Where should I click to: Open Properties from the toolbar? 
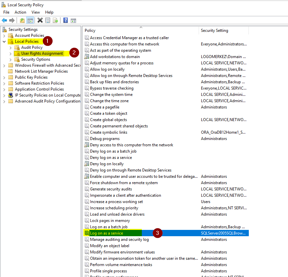(x=48, y=21)
